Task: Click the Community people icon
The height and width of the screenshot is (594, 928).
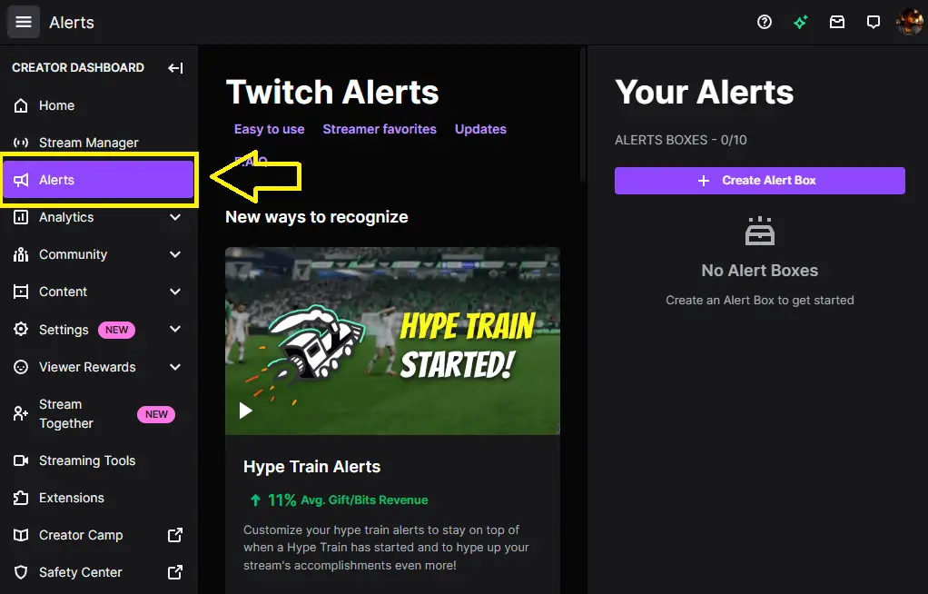Action: 21,254
